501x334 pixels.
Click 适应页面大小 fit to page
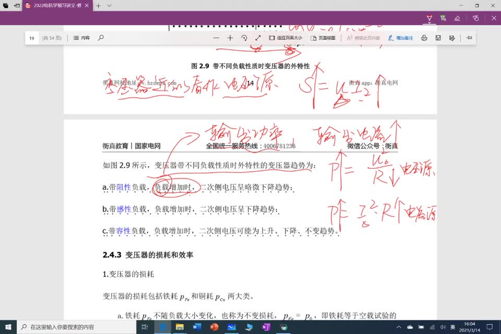[x=285, y=38]
